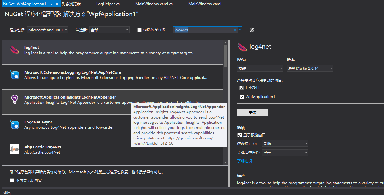Close the NuGet: WpfApplication1 tab
The width and height of the screenshot is (384, 195).
(57, 4)
